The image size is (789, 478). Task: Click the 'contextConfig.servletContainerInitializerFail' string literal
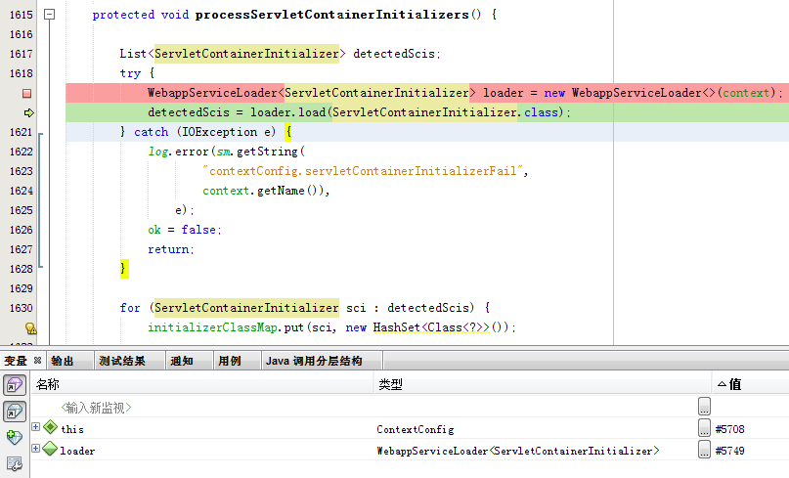pos(363,171)
